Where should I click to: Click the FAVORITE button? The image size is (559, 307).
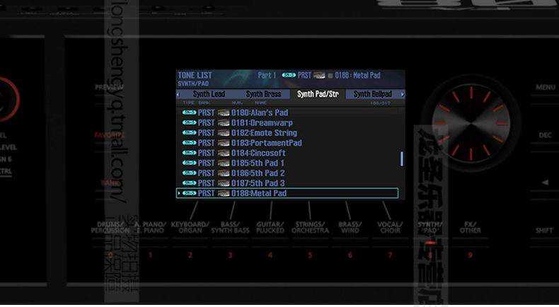click(x=110, y=135)
